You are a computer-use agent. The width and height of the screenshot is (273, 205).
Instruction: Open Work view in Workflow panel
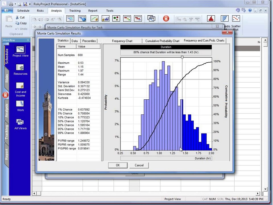point(20,106)
